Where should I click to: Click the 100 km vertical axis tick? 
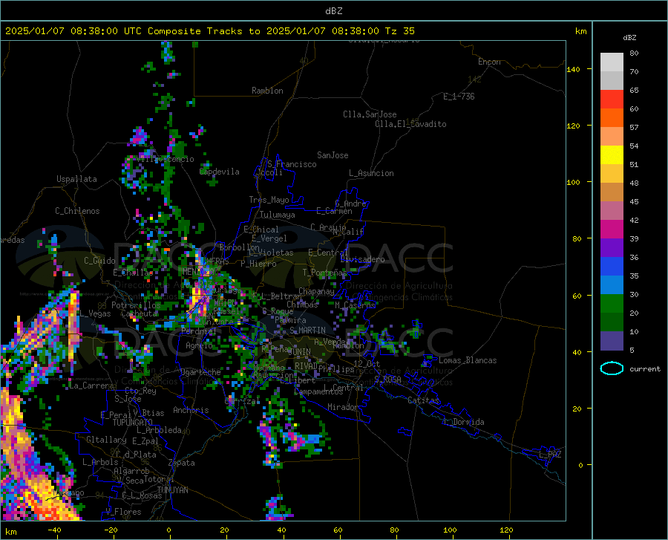pyautogui.click(x=573, y=183)
